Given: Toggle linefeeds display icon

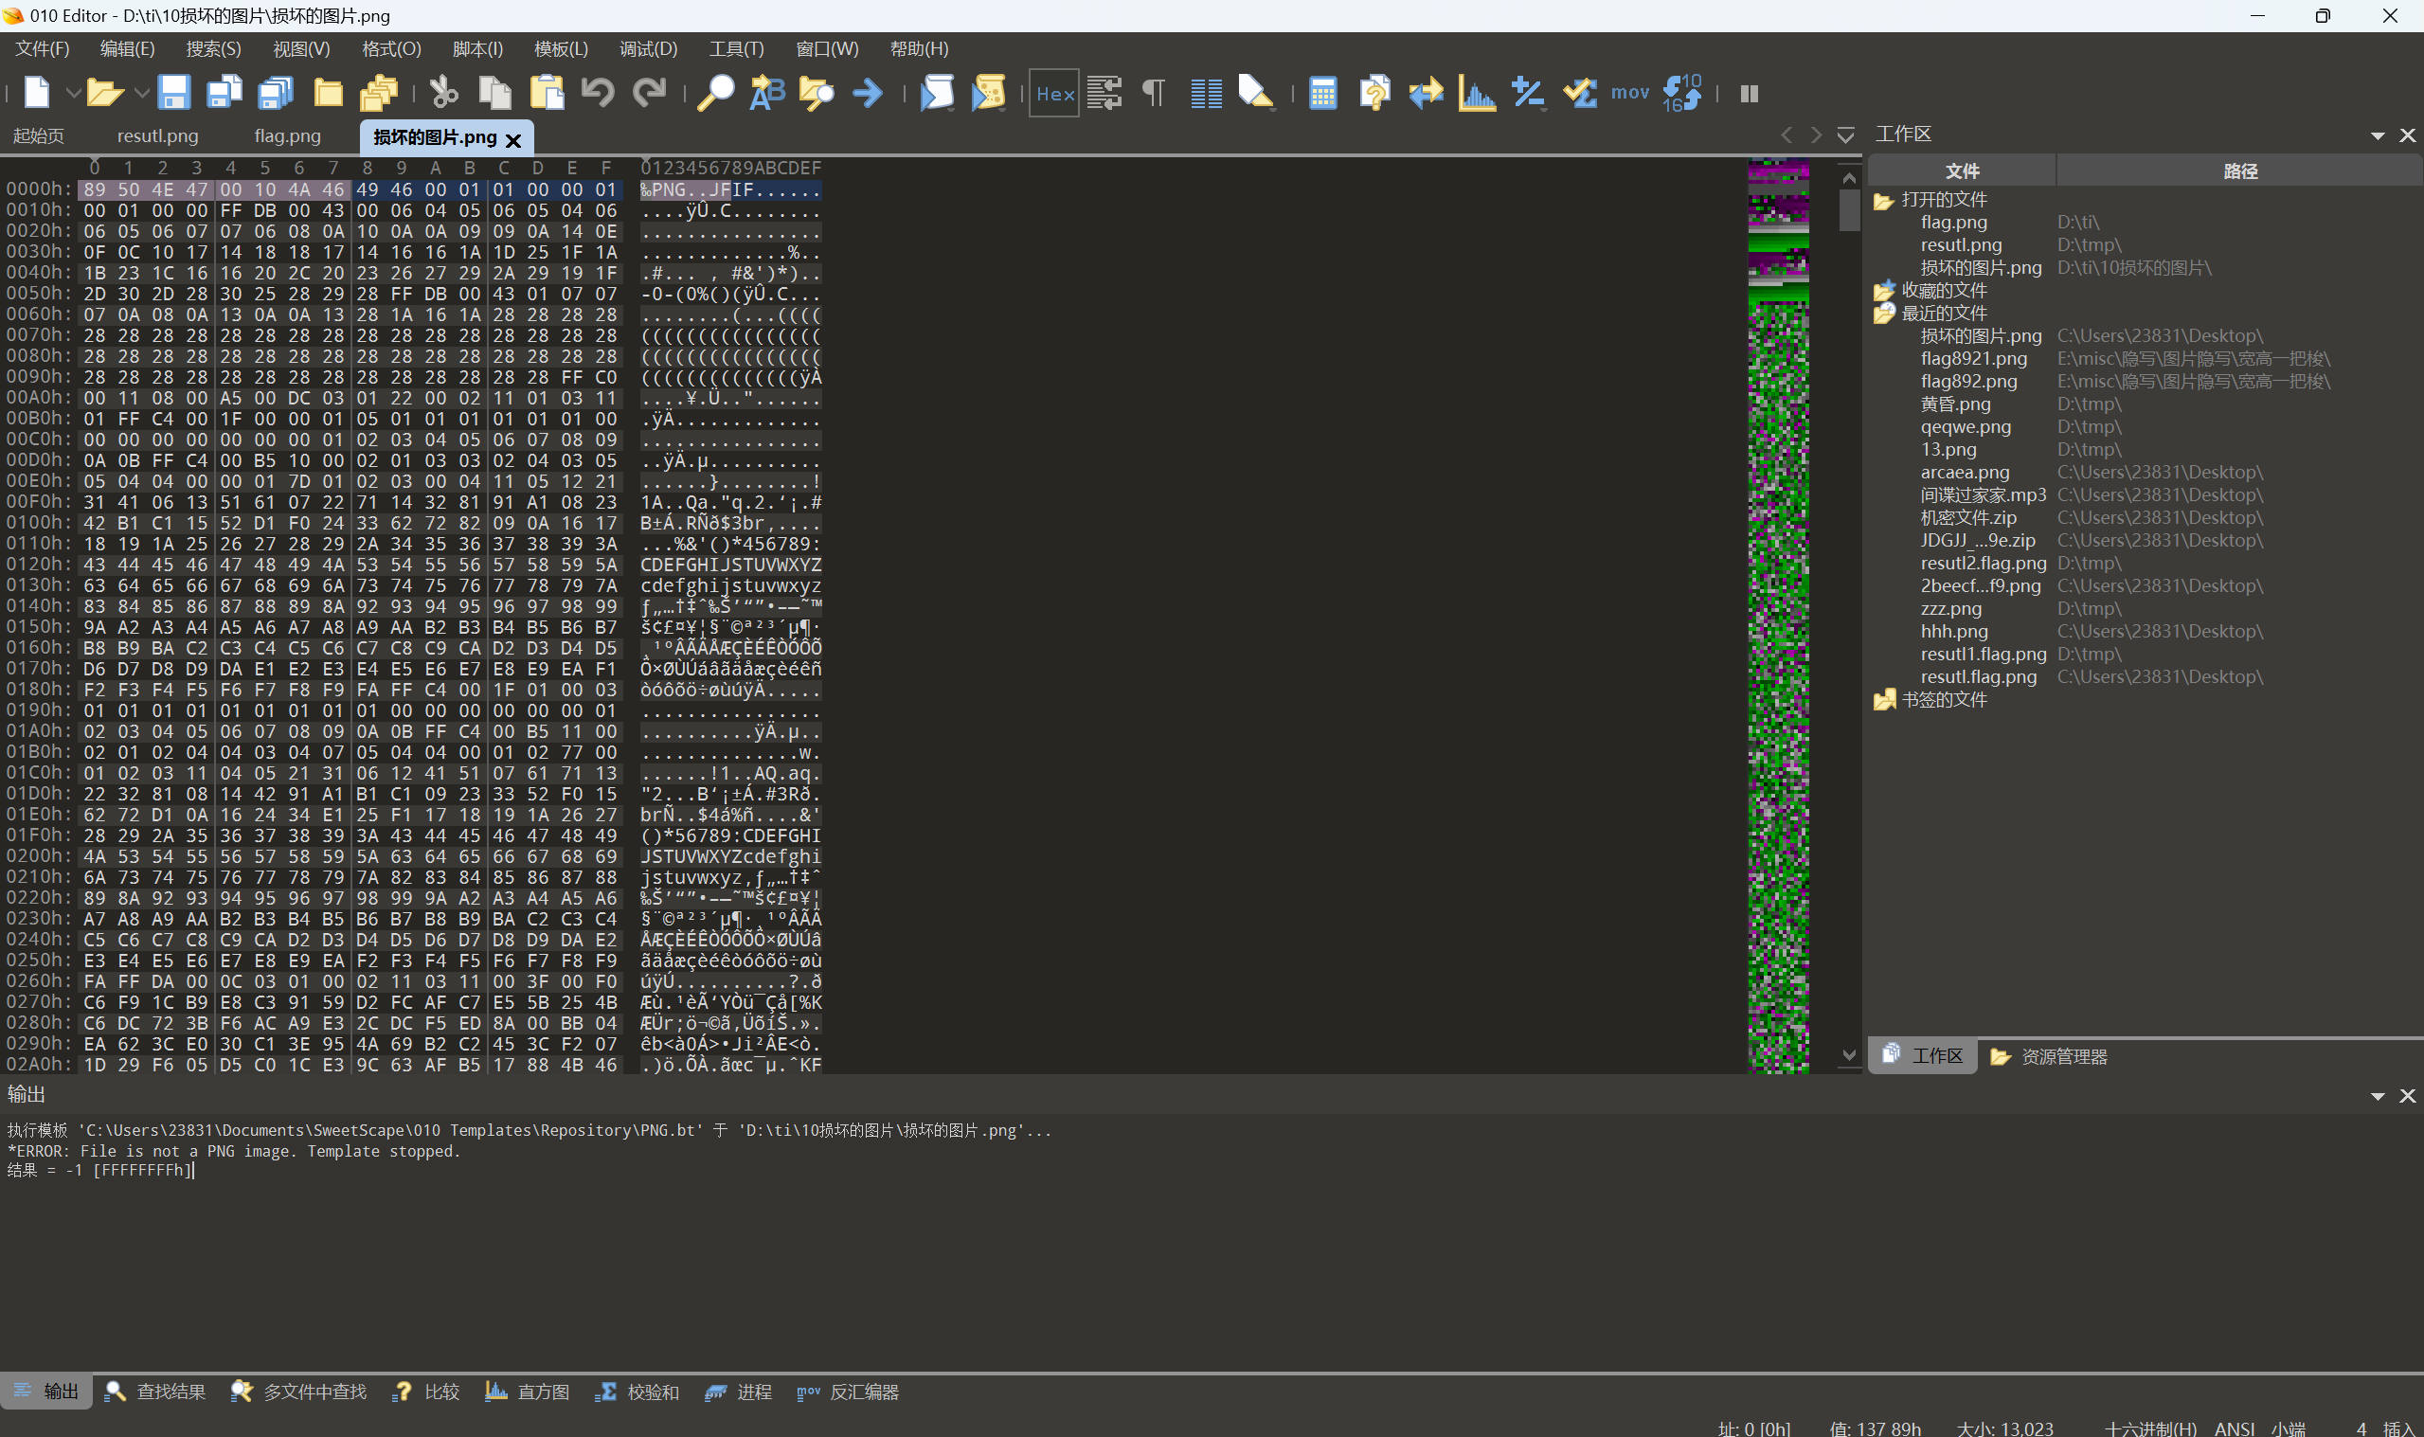Looking at the screenshot, I should click(x=1104, y=93).
